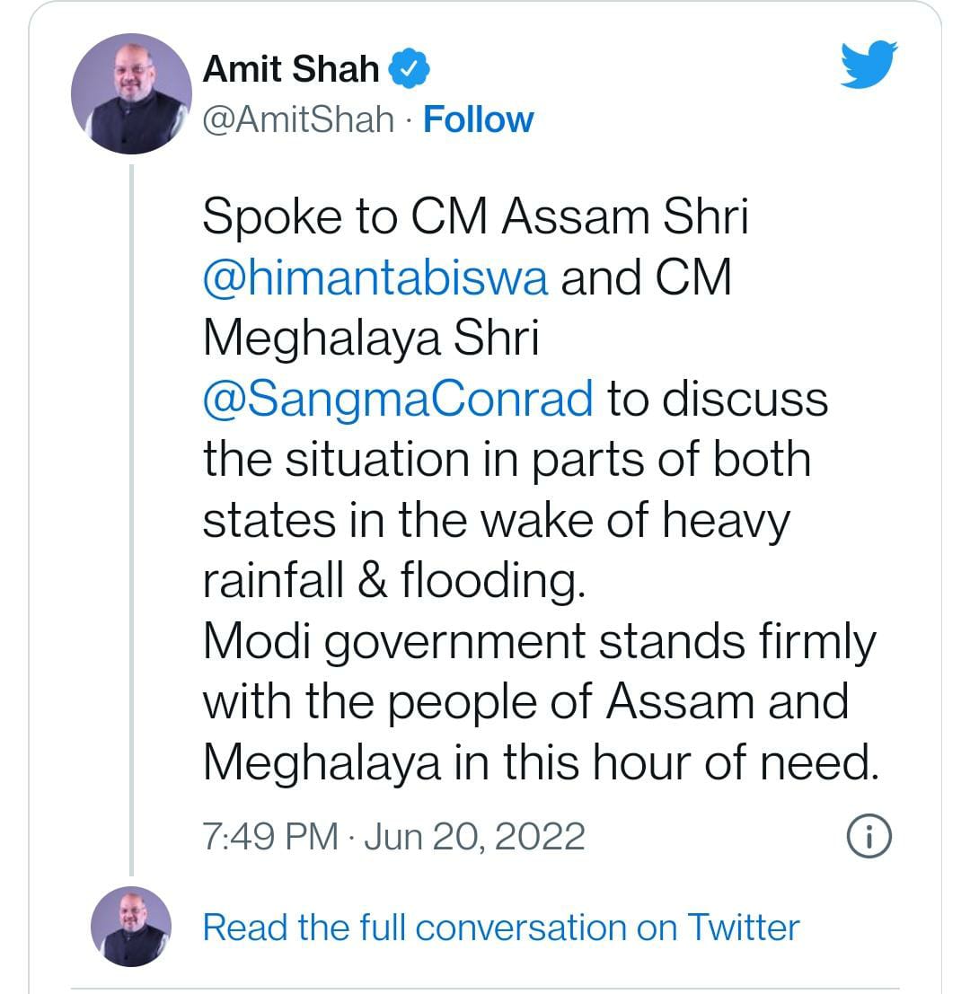Viewport: 970px width, 994px height.
Task: Follow Amit Shah's account
Action: [478, 119]
